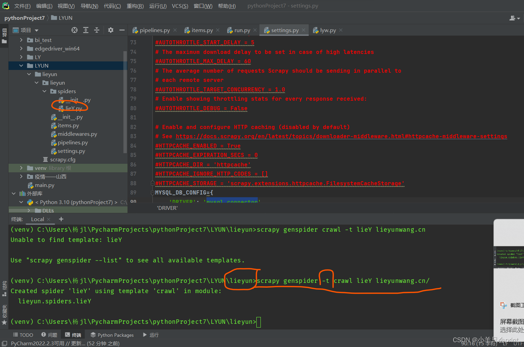Image resolution: width=524 pixels, height=347 pixels.
Task: Open the scrapy docs hyperlink in settings.py
Action: tap(308, 136)
